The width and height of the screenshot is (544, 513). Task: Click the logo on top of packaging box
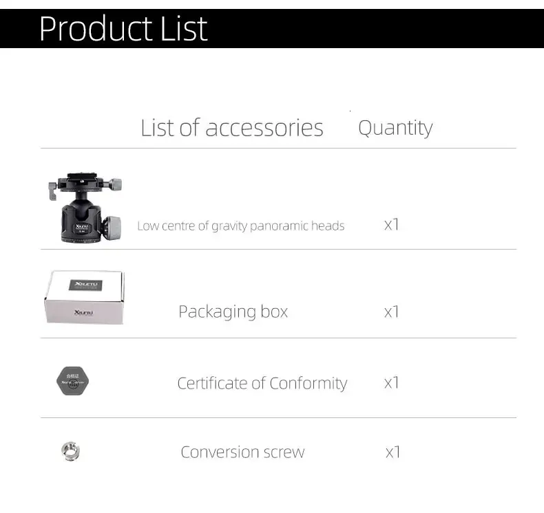coord(85,285)
